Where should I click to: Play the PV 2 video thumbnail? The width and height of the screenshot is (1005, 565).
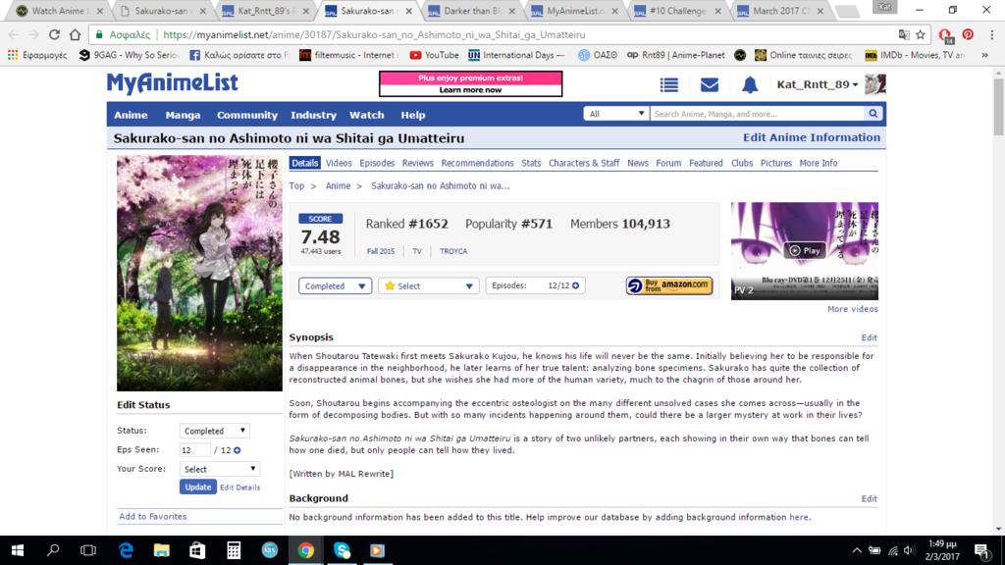[805, 250]
